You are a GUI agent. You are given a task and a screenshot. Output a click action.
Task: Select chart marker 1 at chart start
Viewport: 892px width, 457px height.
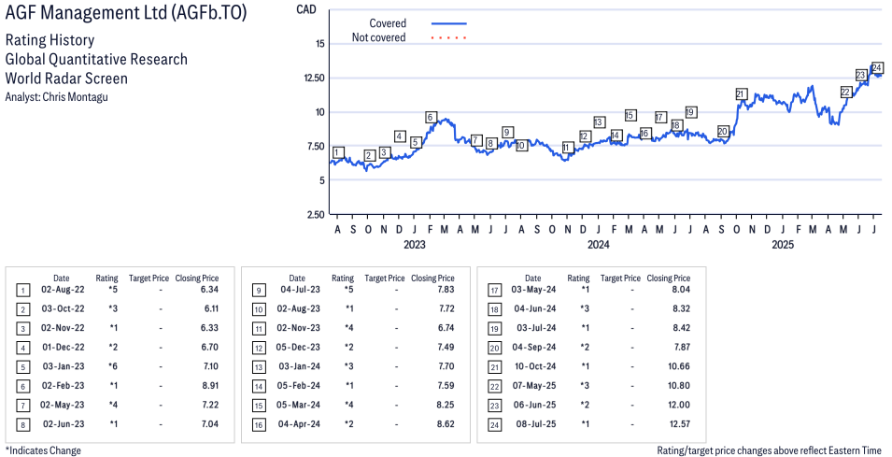pyautogui.click(x=338, y=152)
